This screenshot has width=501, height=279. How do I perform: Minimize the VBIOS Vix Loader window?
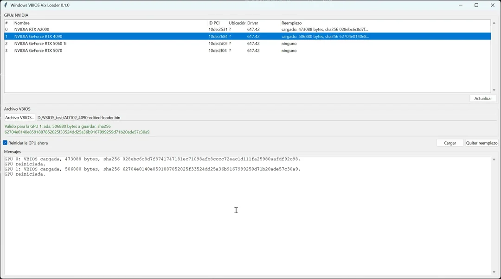point(461,5)
